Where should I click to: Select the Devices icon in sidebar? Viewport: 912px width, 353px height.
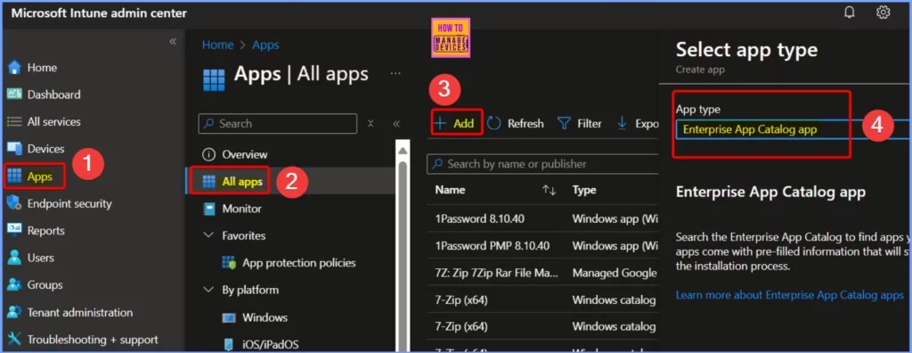tap(14, 149)
